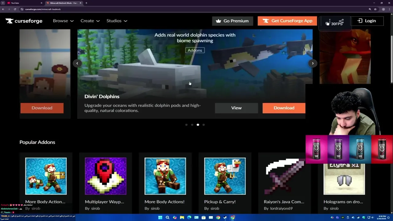The image size is (393, 221).
Task: Open the Raiyon's Java Com... sword thumbnail
Action: pos(285,176)
